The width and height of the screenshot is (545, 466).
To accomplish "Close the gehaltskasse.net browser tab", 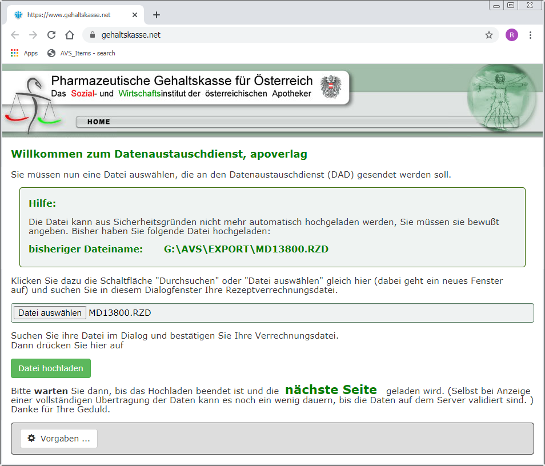I will coord(135,15).
